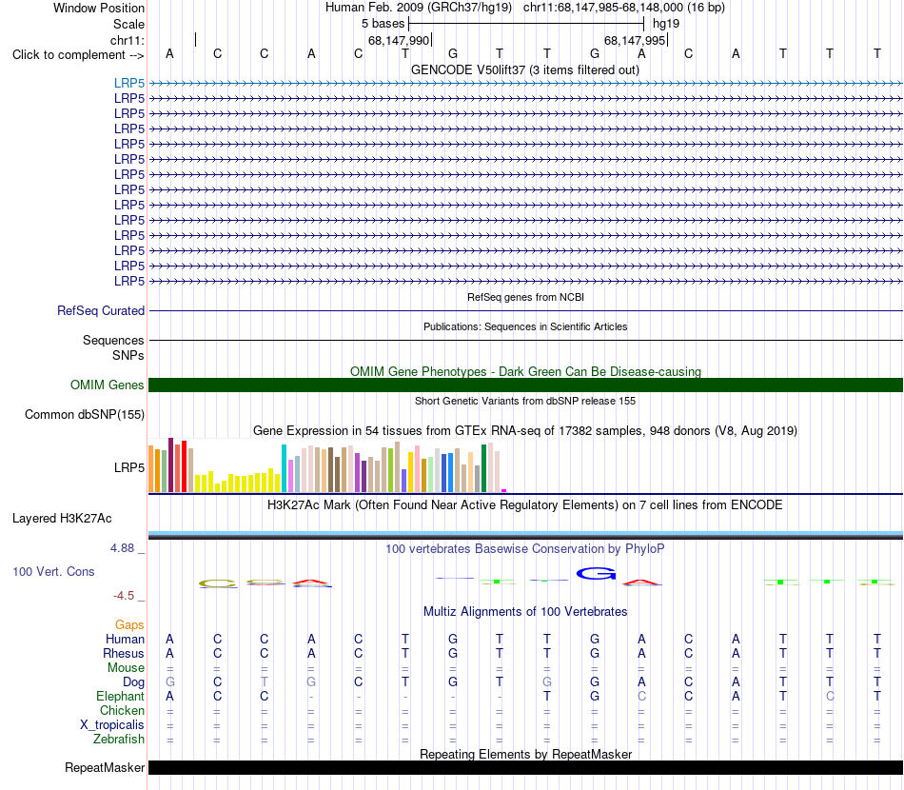The width and height of the screenshot is (904, 790).
Task: Click the LRP5 label beside the GTEx chart
Action: (129, 467)
